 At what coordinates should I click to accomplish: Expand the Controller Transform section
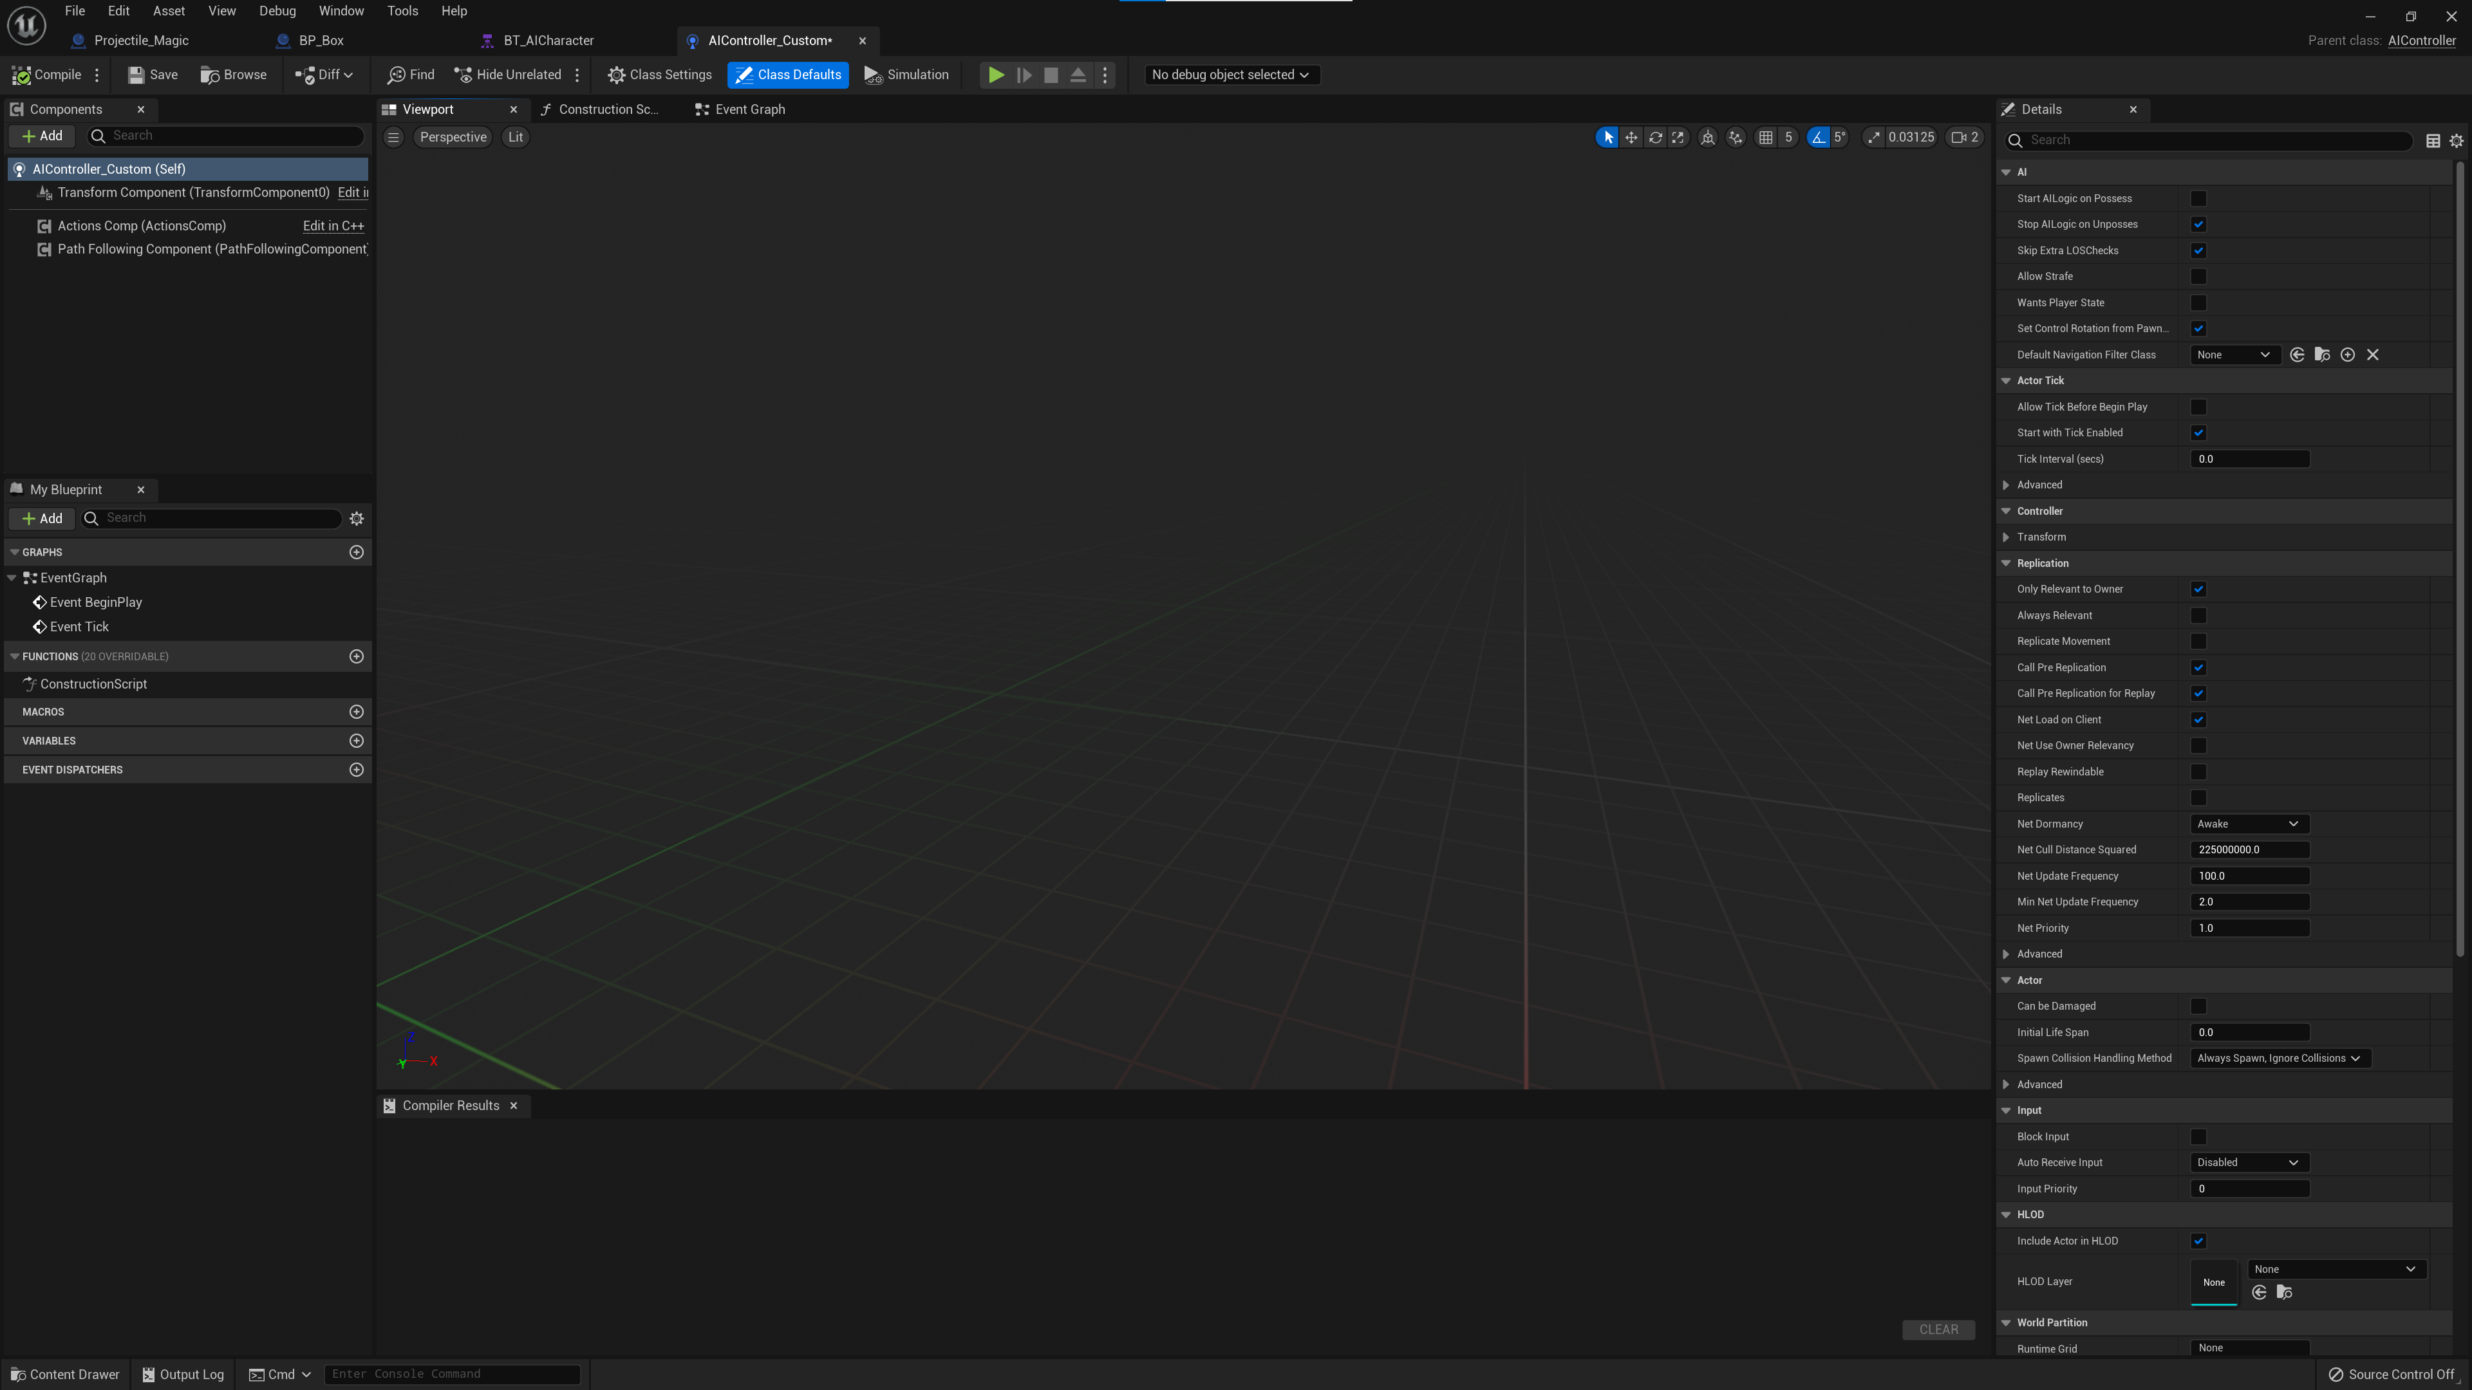(x=2006, y=537)
